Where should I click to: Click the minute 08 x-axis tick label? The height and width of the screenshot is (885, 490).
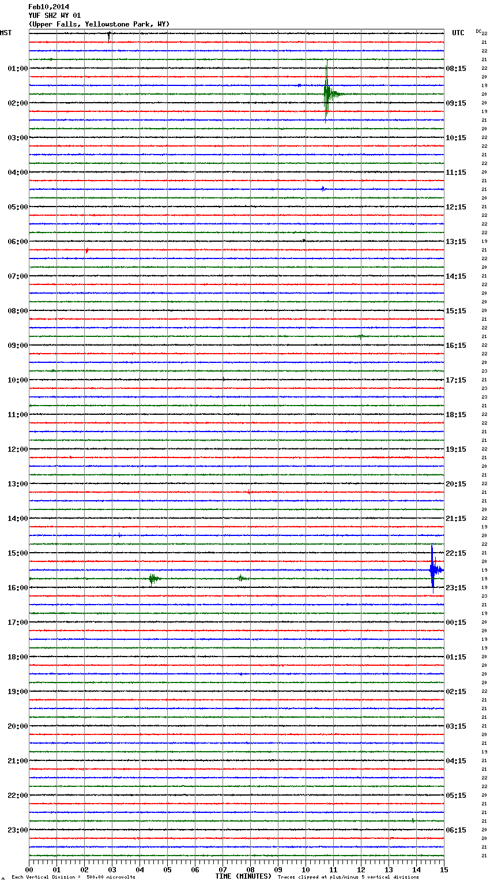click(251, 870)
